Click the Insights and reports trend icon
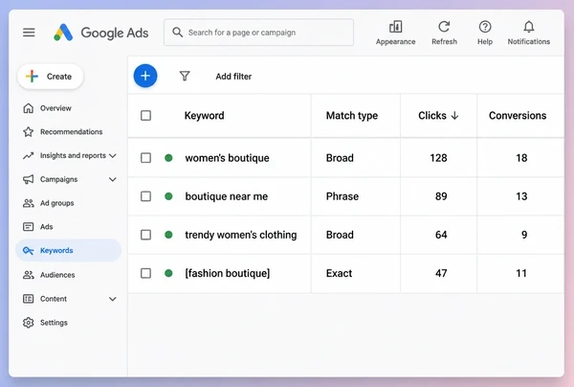Image resolution: width=574 pixels, height=387 pixels. [28, 156]
